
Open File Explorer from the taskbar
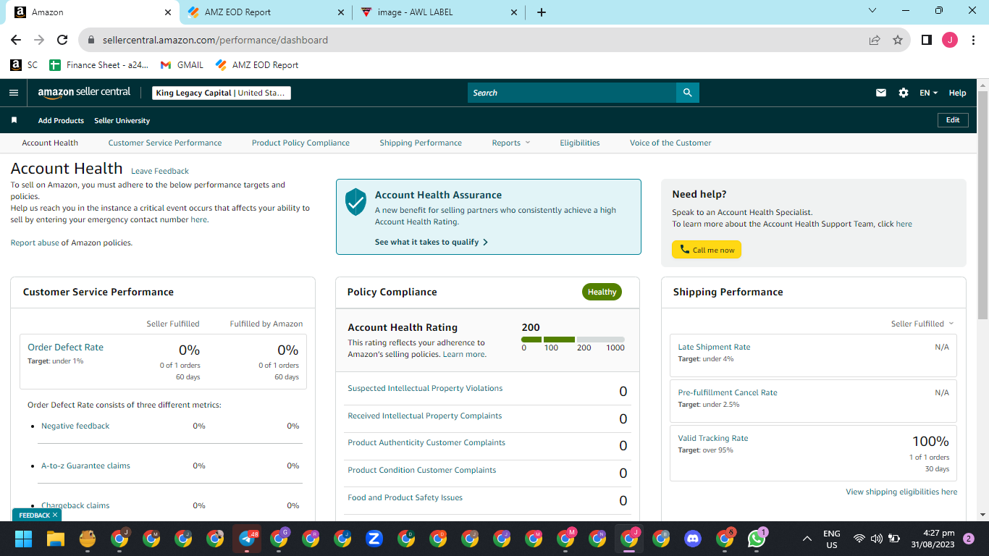(x=56, y=539)
